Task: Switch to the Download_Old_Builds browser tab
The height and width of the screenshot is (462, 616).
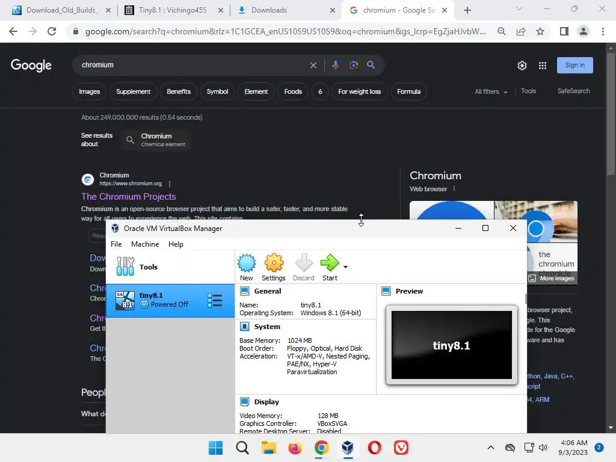Action: tap(61, 10)
